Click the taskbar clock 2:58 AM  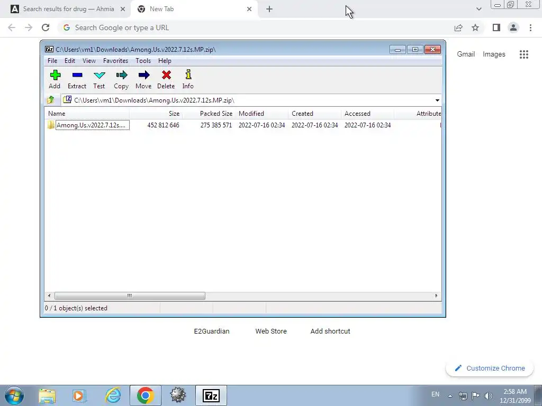(514, 396)
